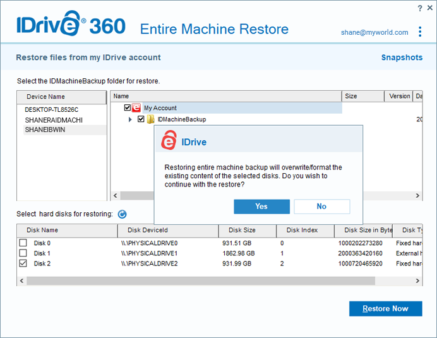Select the IDMachineBackup tree row
This screenshot has height=338, width=437.
182,119
